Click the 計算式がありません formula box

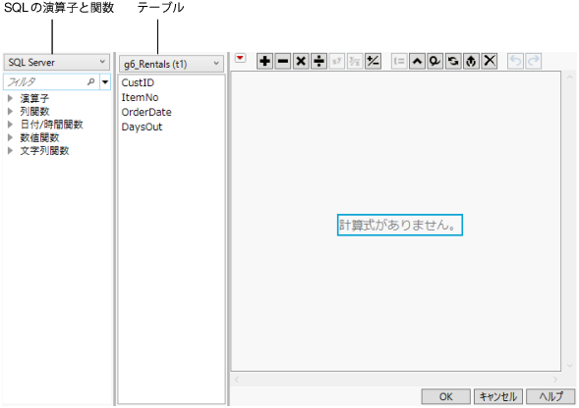400,225
